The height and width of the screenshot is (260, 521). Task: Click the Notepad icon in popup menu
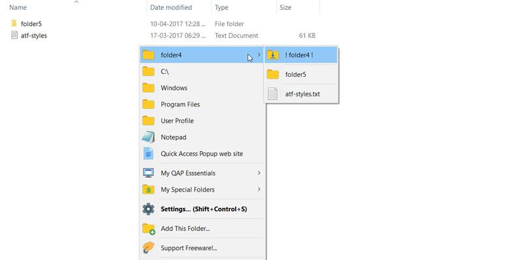148,137
